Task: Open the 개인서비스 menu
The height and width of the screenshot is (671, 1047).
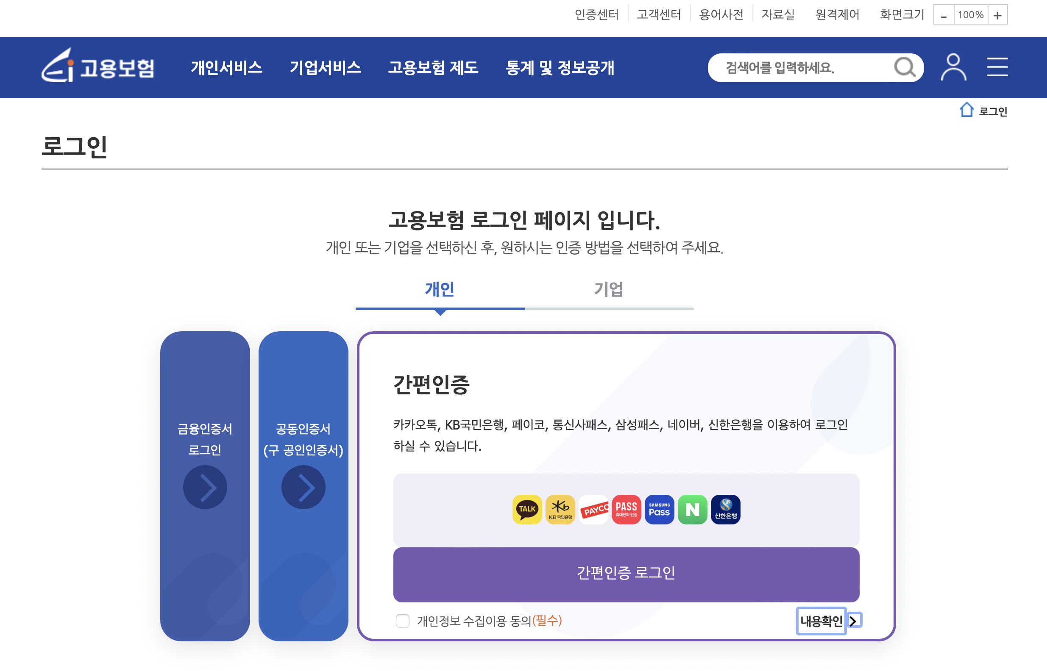Action: click(x=226, y=67)
